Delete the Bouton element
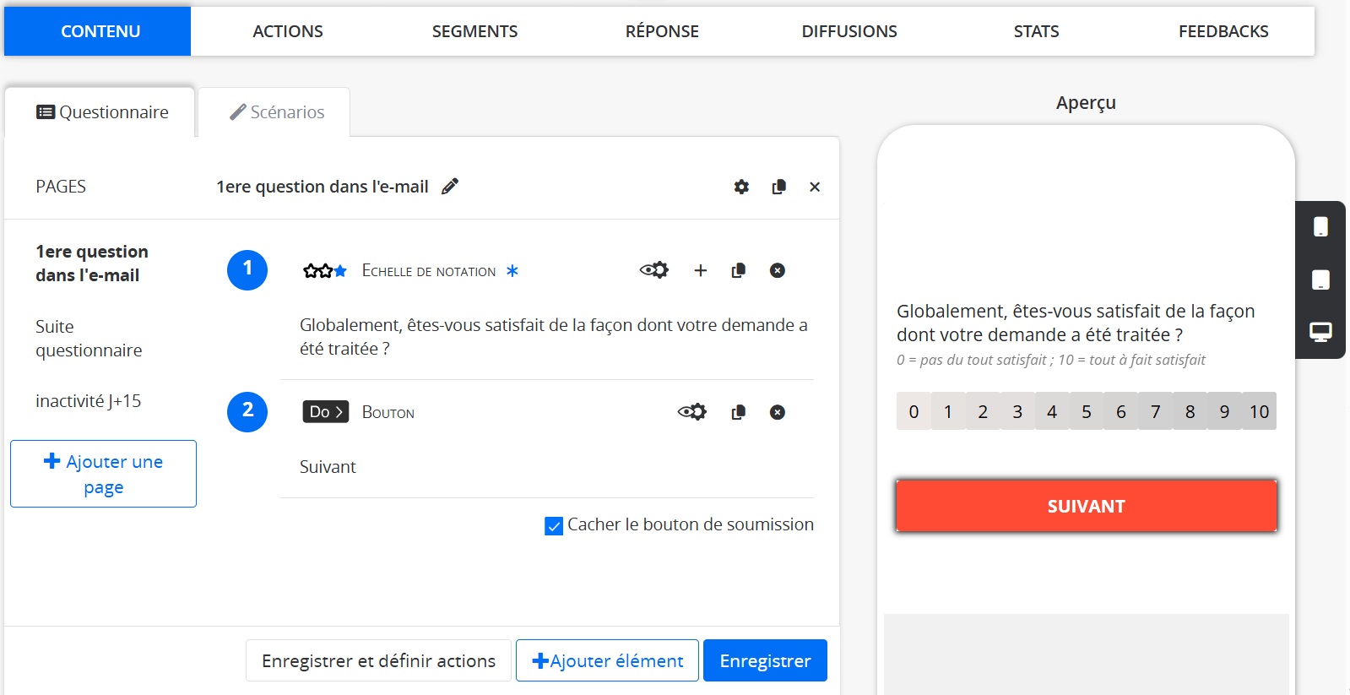This screenshot has height=695, width=1350. click(x=777, y=412)
